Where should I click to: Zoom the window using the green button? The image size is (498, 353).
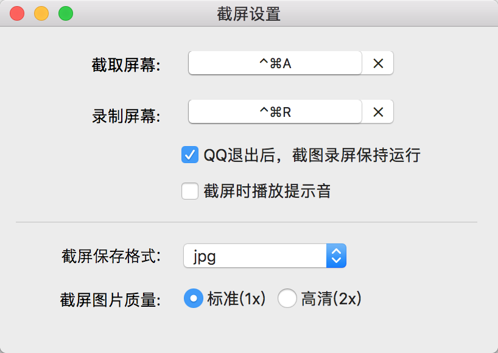66,13
